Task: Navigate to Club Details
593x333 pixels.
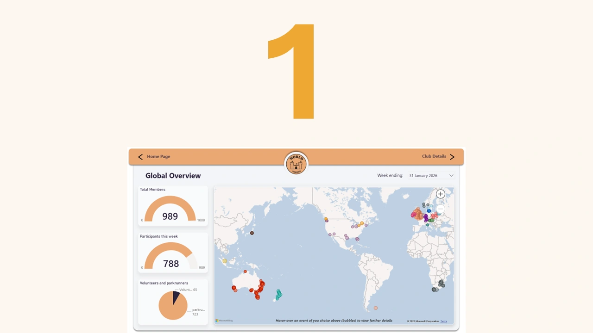Action: 434,156
